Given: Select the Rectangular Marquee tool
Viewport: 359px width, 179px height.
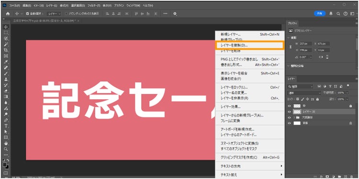Looking at the screenshot, I should 6,32.
